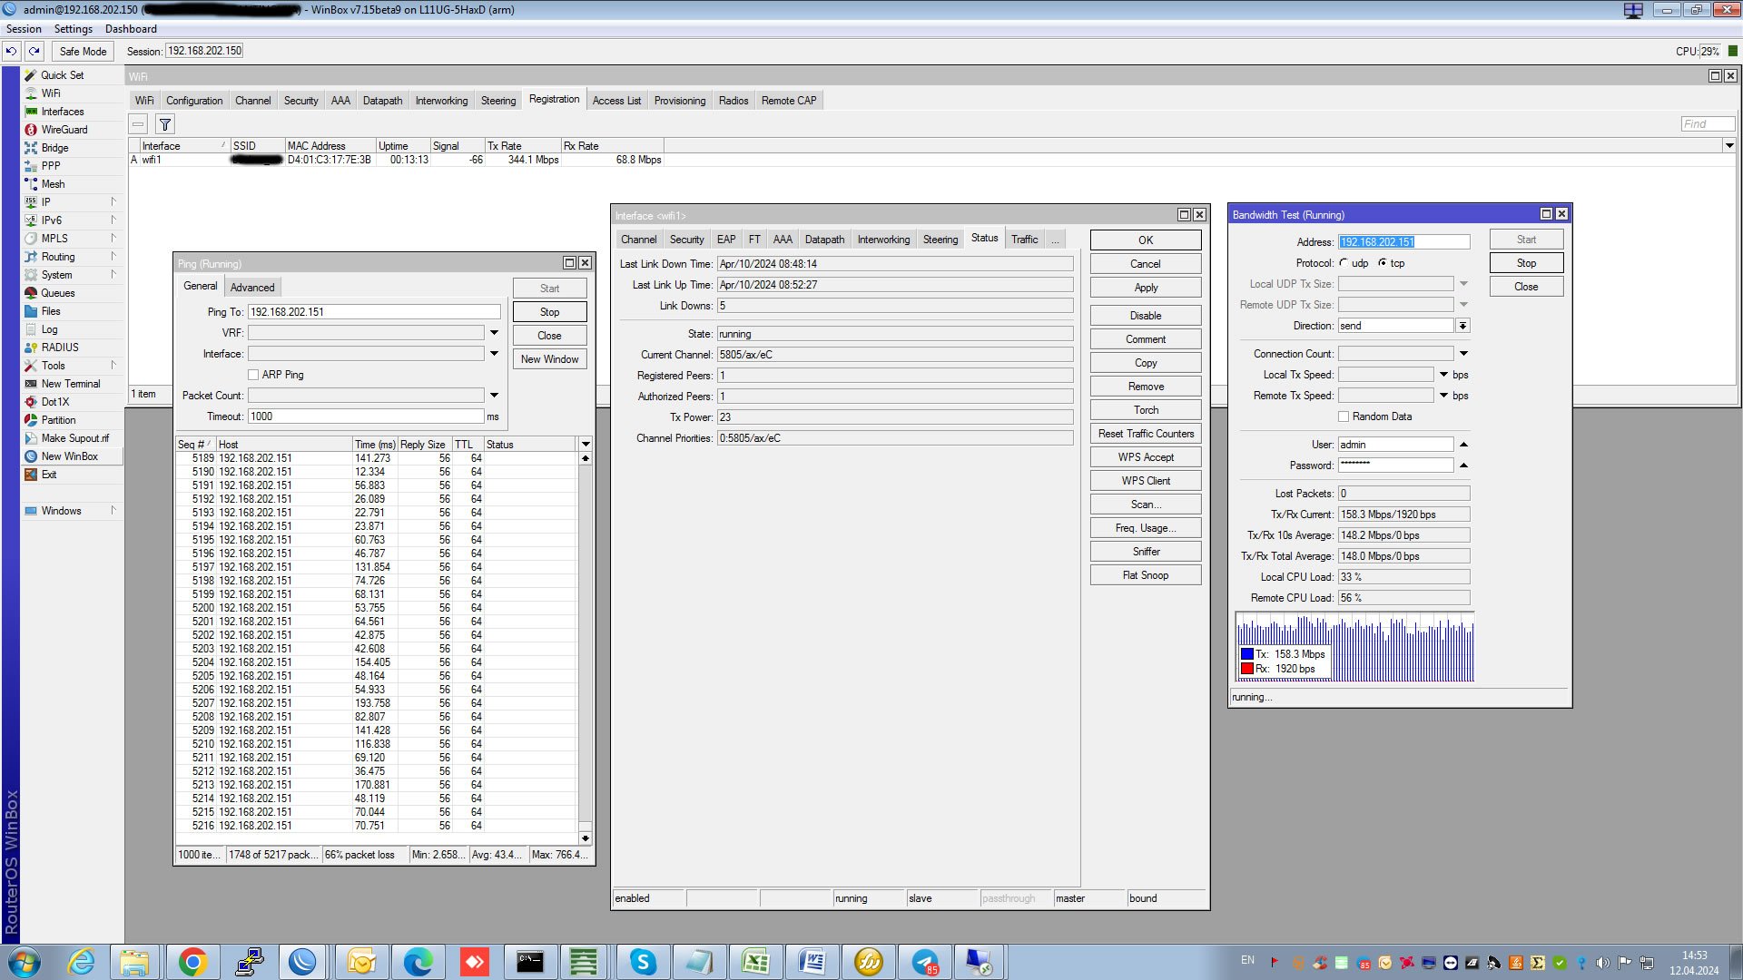The width and height of the screenshot is (1743, 980).
Task: Click the Freq. Usage button
Action: click(x=1146, y=528)
